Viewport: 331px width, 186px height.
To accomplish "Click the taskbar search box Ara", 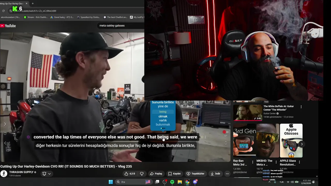I will point(134,182).
